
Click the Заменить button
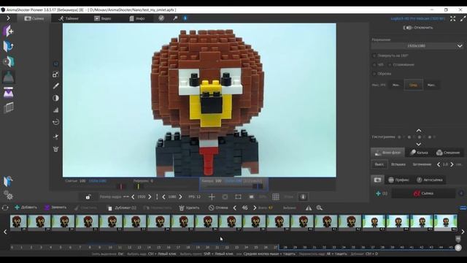[55, 207]
